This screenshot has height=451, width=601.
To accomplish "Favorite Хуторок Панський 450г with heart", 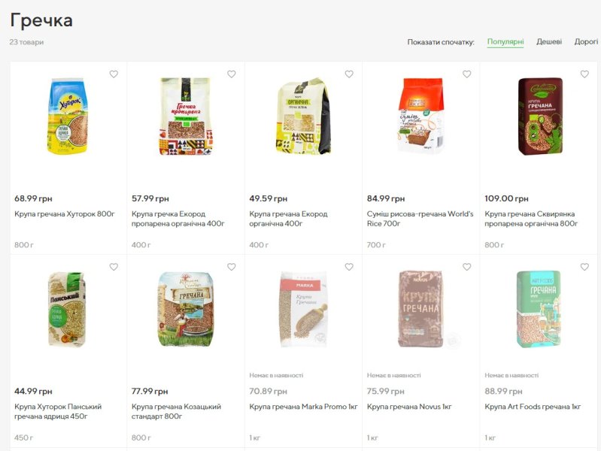I will click(x=114, y=267).
